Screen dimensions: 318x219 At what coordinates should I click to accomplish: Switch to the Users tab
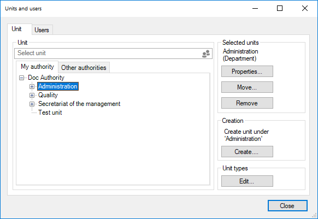pyautogui.click(x=42, y=30)
